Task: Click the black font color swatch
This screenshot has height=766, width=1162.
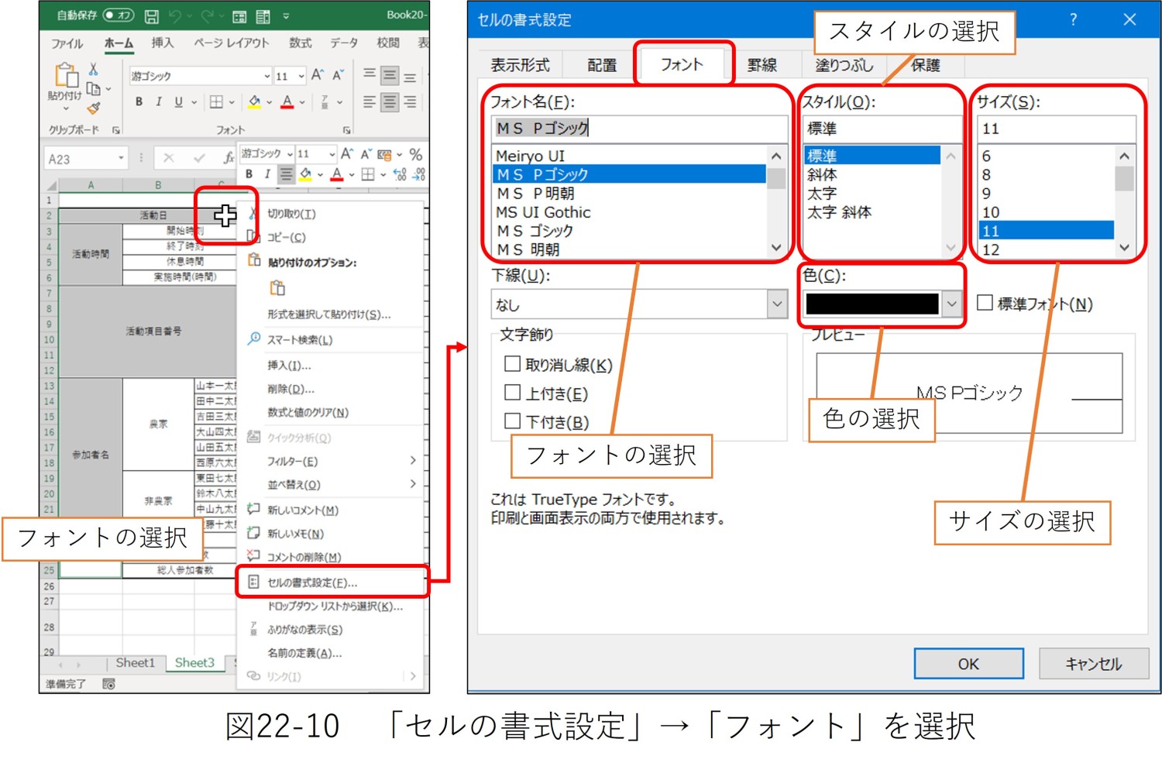Action: pos(871,304)
